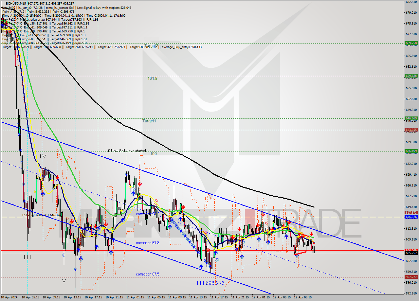419x301 pixels.
Task: Click the 'Target1' label on the chart
Action: tap(149, 121)
